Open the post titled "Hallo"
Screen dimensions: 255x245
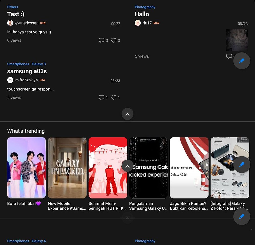(142, 14)
